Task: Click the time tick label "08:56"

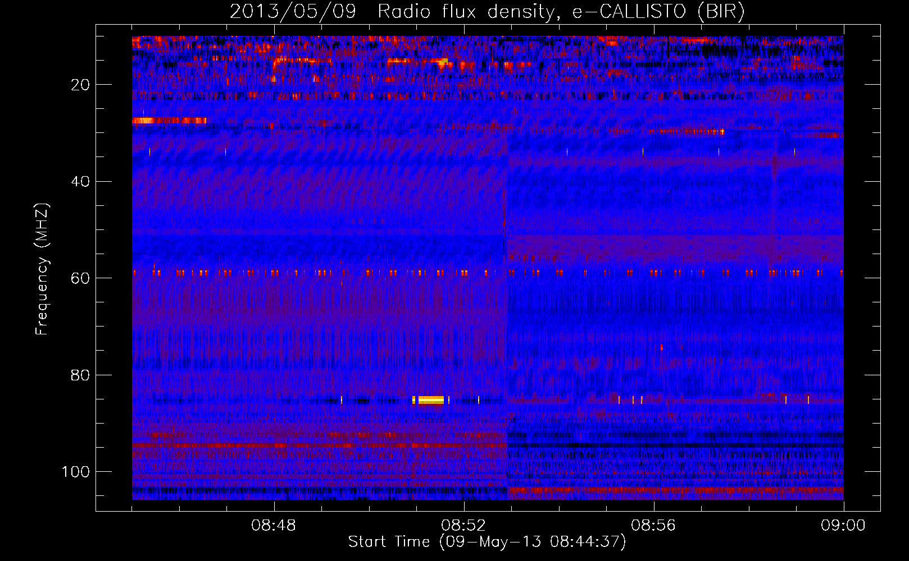Action: [x=653, y=526]
